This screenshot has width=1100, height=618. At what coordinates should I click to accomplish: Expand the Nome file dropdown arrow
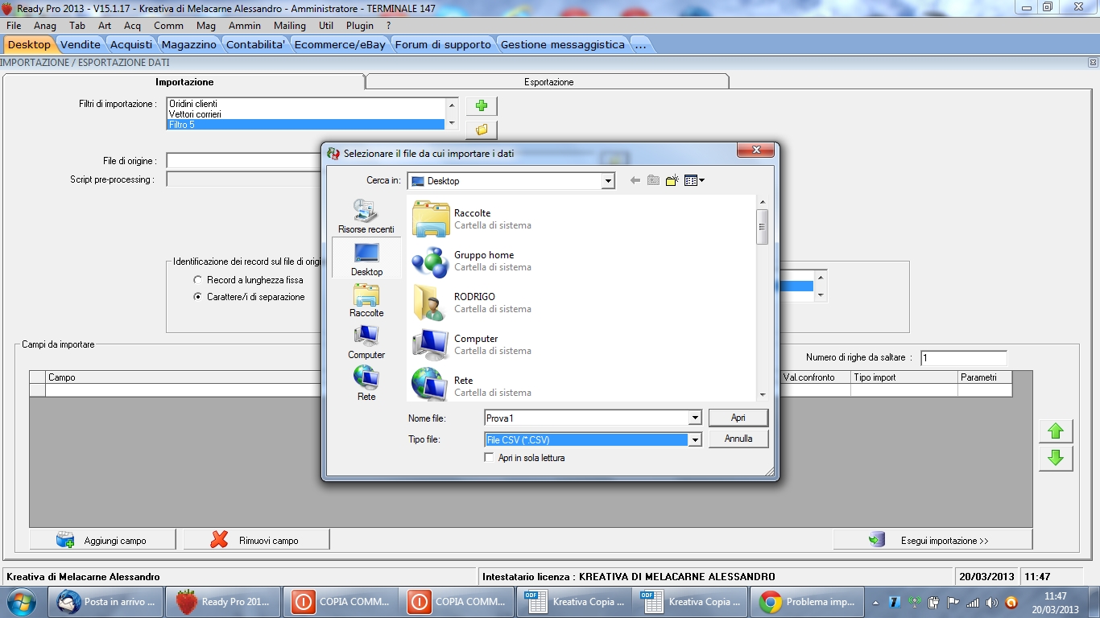coord(695,418)
